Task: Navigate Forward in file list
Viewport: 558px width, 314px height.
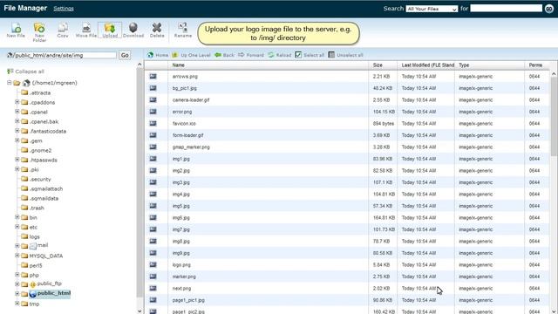Action: coord(251,55)
